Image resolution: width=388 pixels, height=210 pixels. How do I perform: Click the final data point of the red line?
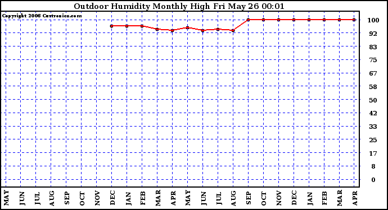coord(354,20)
